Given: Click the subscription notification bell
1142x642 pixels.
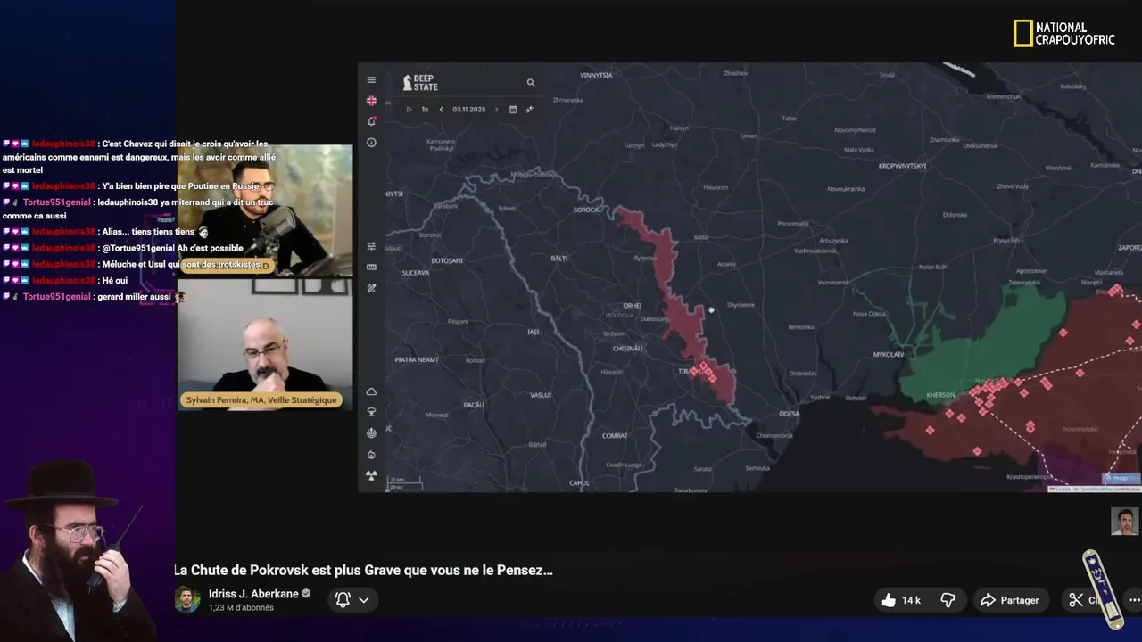Looking at the screenshot, I should (343, 600).
